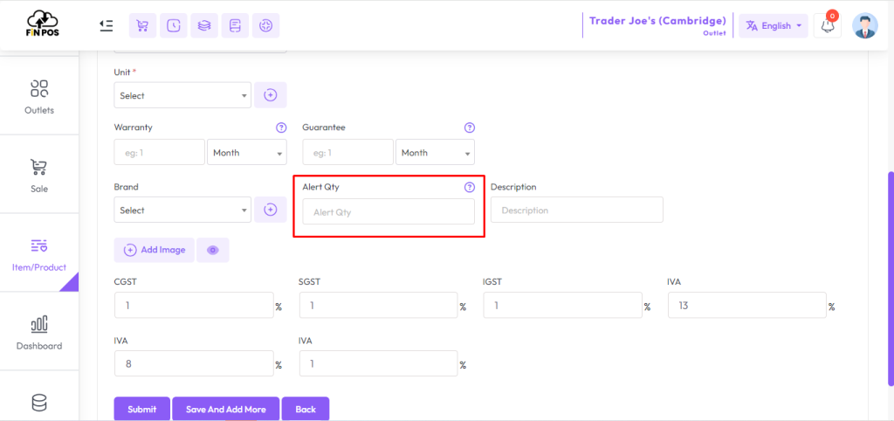Open the notifications bell
This screenshot has height=421, width=894.
[x=828, y=25]
